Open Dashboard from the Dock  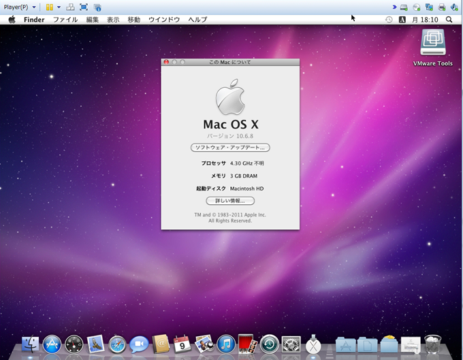click(x=74, y=344)
